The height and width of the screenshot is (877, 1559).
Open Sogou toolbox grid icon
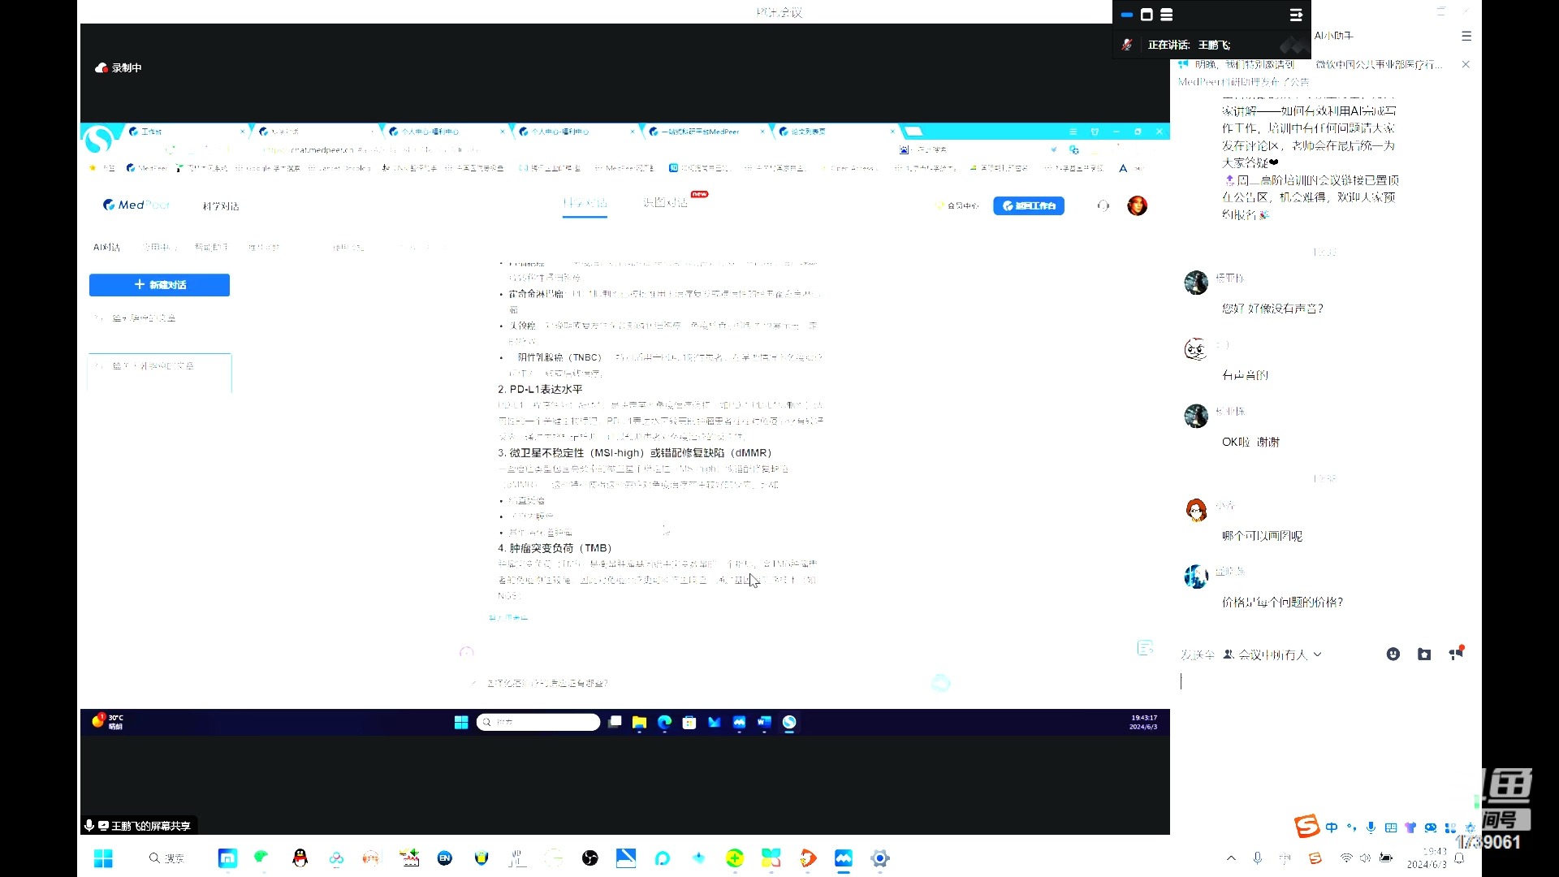tap(1450, 827)
